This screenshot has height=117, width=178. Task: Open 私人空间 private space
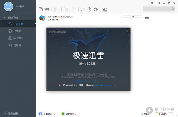click(18, 38)
